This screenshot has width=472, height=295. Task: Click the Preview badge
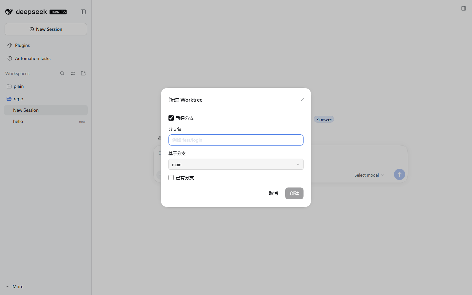point(324,119)
